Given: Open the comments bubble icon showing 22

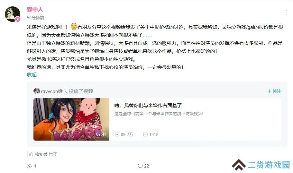Looking at the screenshot, I should point(140,166).
